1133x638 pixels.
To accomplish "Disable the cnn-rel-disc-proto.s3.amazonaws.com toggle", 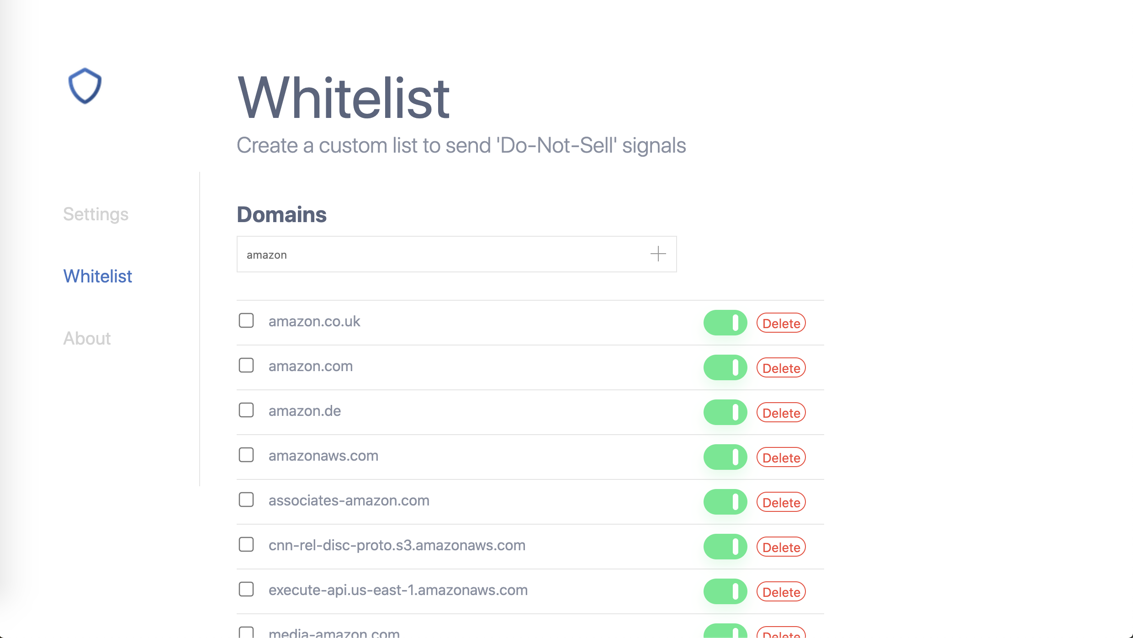I will (725, 547).
